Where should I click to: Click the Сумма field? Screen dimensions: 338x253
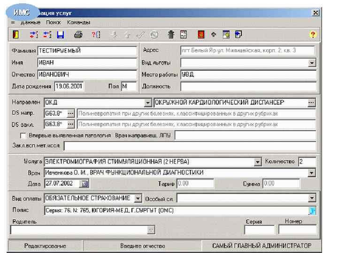(281, 184)
